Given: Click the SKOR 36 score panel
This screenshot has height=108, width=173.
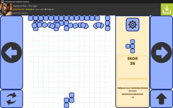Looking at the screenshot, I should click(133, 67).
